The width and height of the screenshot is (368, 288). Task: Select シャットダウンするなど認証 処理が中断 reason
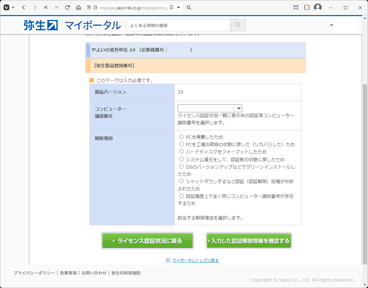(x=181, y=181)
